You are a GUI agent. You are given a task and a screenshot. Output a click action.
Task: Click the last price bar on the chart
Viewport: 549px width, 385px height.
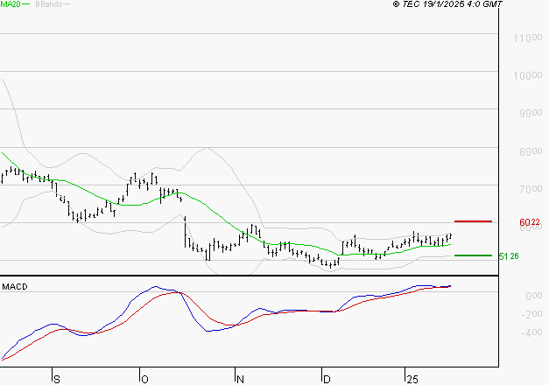tap(450, 236)
